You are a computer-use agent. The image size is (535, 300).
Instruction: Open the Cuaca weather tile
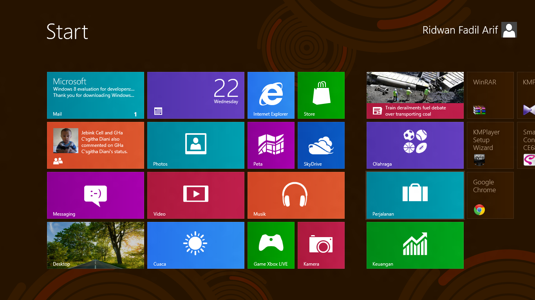[195, 245]
